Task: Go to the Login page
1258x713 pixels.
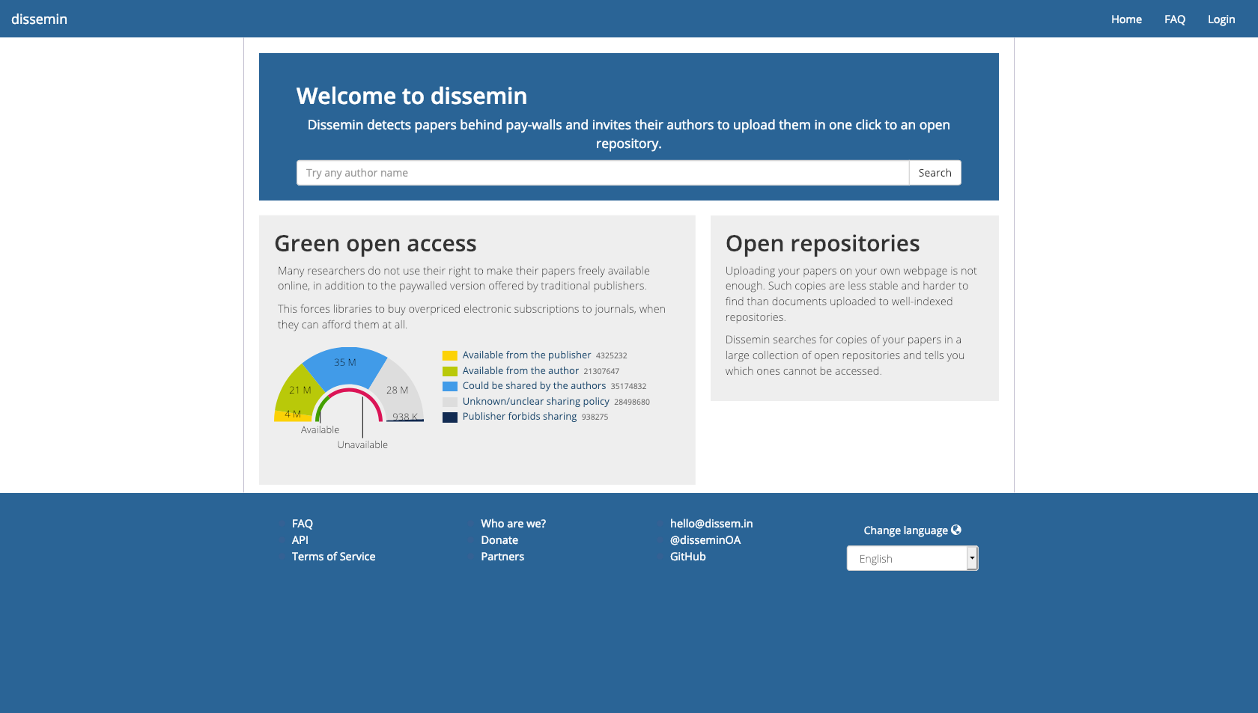Action: [1221, 19]
